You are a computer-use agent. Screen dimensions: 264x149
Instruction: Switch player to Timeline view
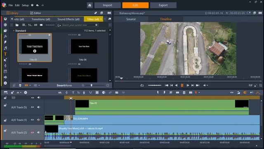[166, 19]
